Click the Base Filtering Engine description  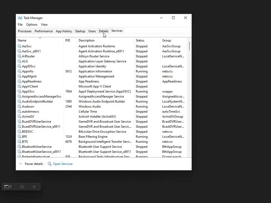point(93,137)
